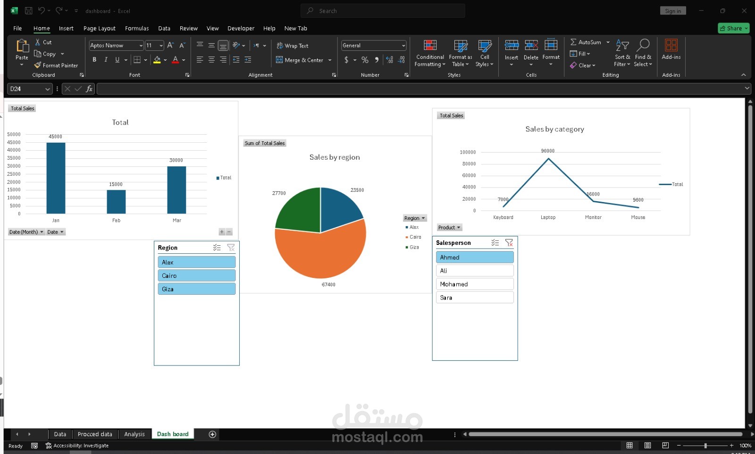Viewport: 755px width, 454px height.
Task: Click the Share button
Action: (734, 28)
